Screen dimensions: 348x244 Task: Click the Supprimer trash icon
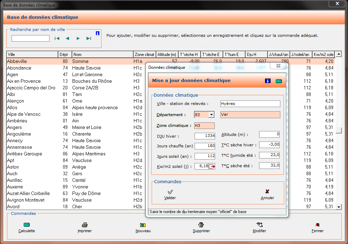pos(201,225)
